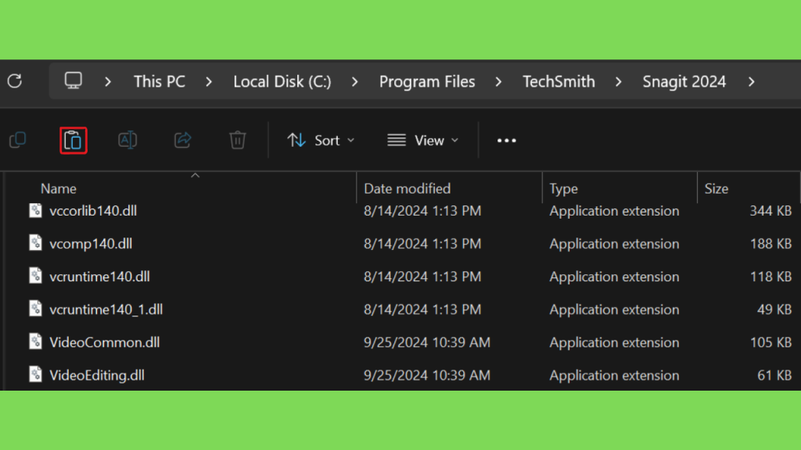This screenshot has width=801, height=450.
Task: Go to the Program Files breadcrumb
Action: pyautogui.click(x=427, y=81)
